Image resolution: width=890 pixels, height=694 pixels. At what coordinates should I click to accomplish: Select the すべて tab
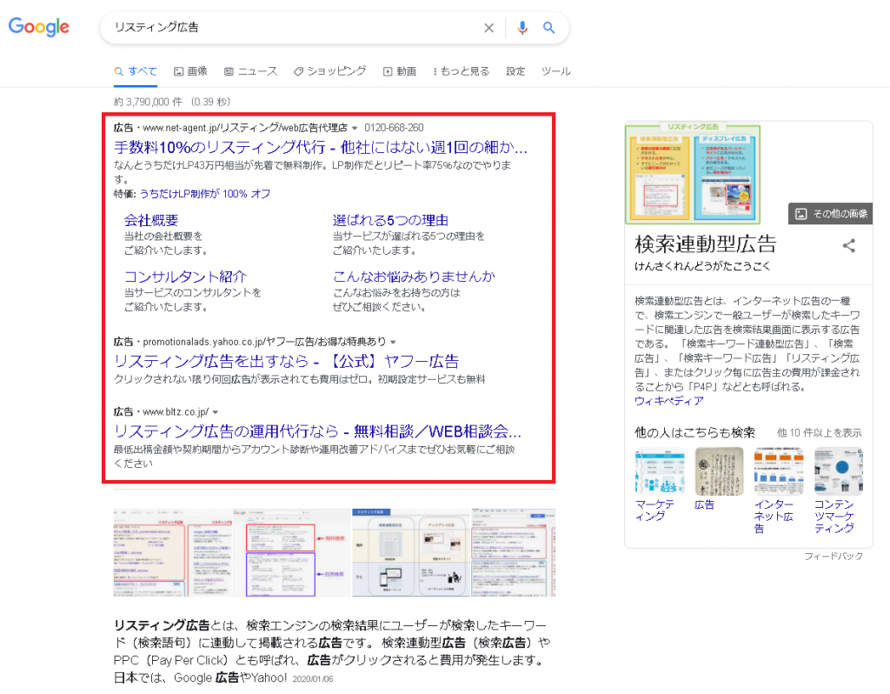click(135, 71)
